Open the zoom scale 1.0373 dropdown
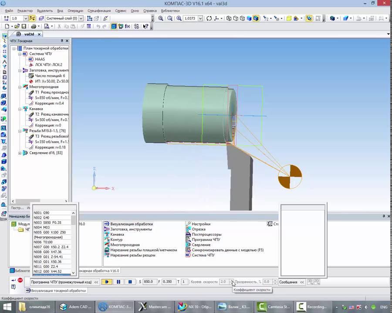 (200, 18)
